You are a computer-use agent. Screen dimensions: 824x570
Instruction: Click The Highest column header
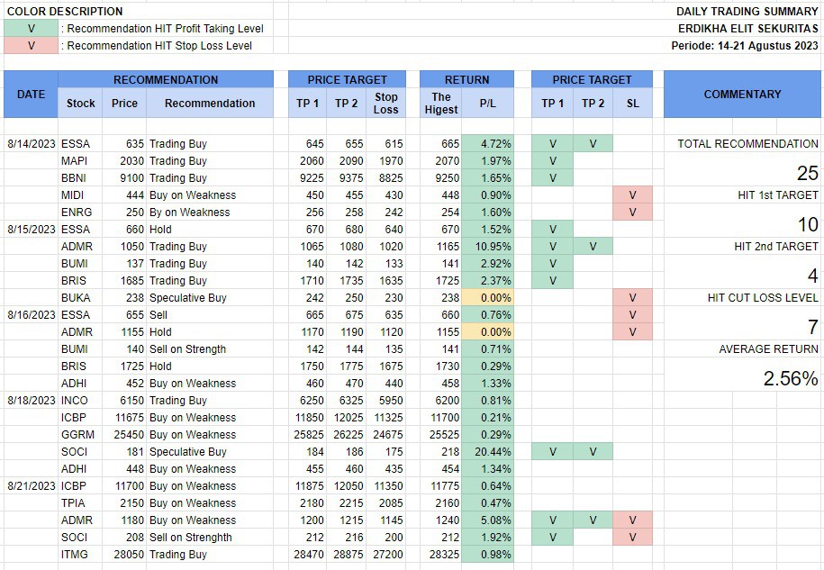pyautogui.click(x=441, y=103)
